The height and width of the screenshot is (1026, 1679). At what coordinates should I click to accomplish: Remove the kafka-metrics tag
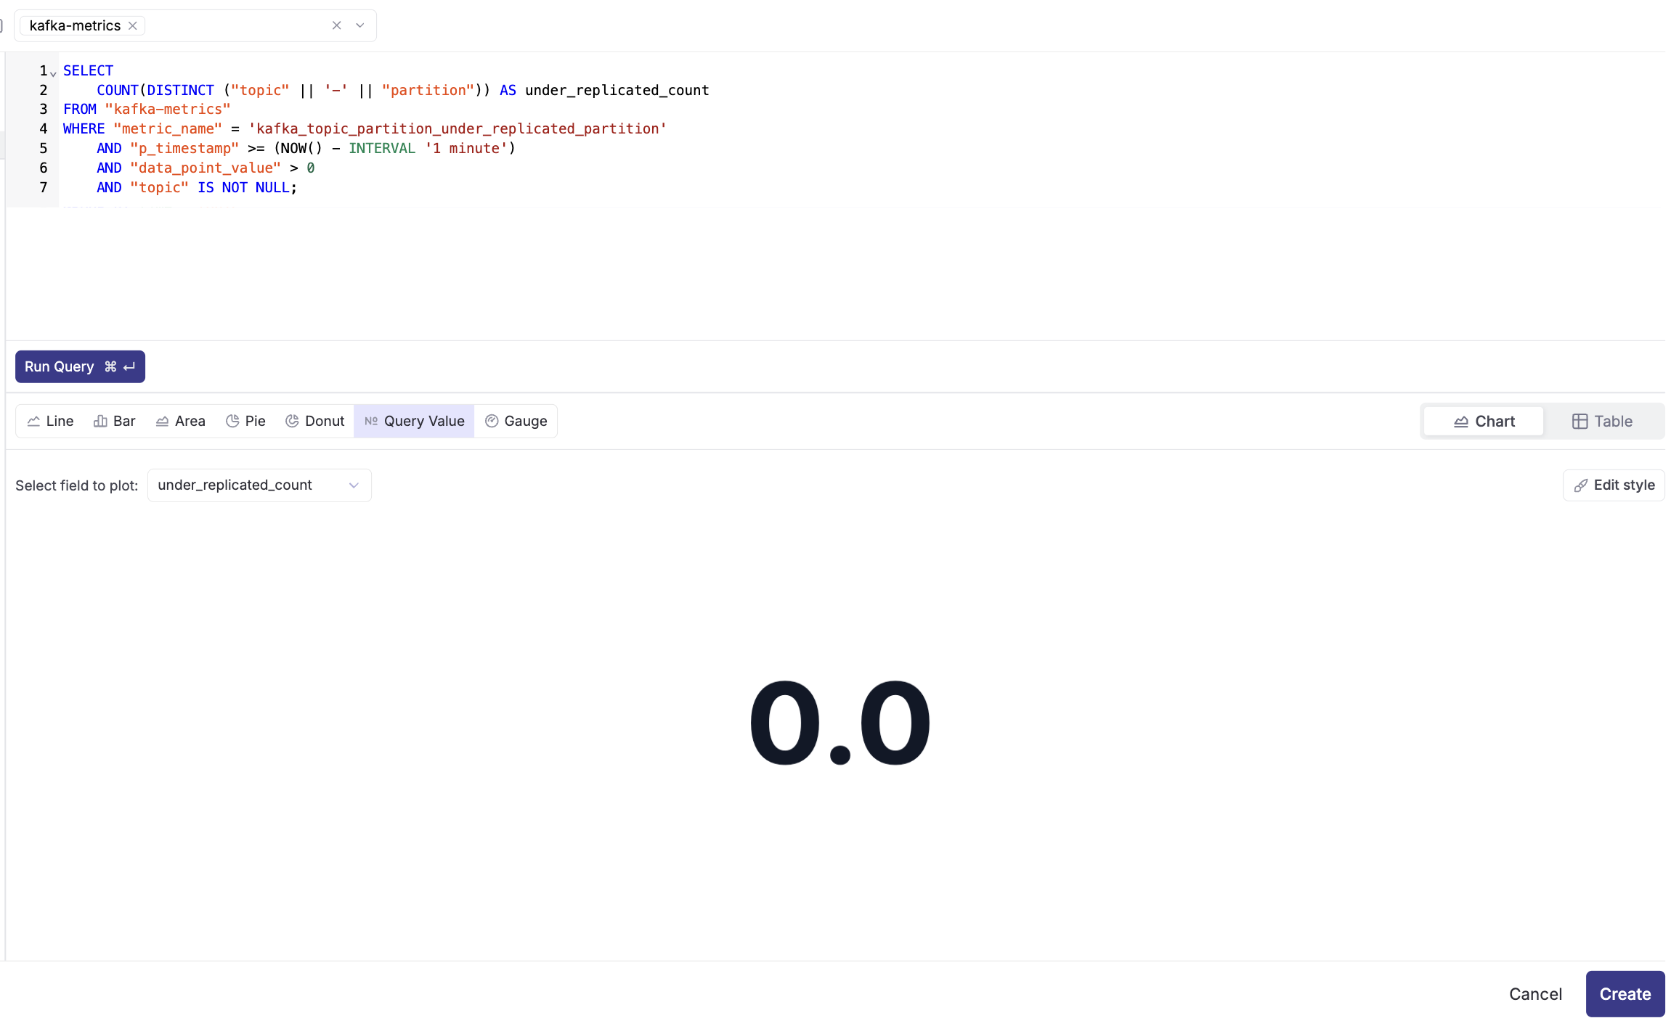click(133, 25)
